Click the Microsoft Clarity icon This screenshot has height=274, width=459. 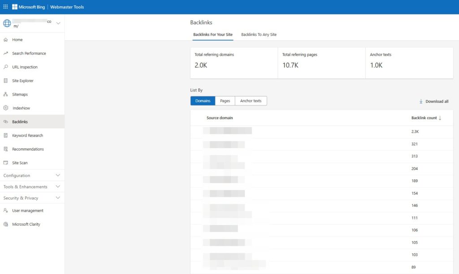click(6, 224)
